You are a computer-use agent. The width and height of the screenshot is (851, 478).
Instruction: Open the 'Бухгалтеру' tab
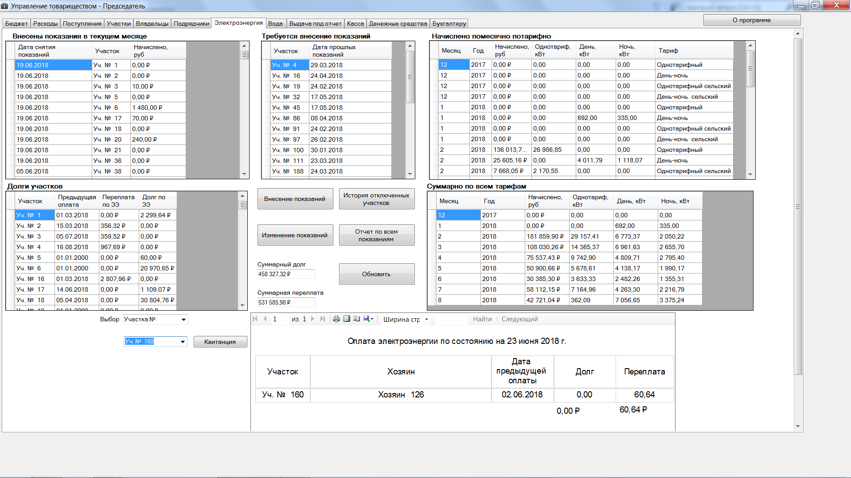449,24
